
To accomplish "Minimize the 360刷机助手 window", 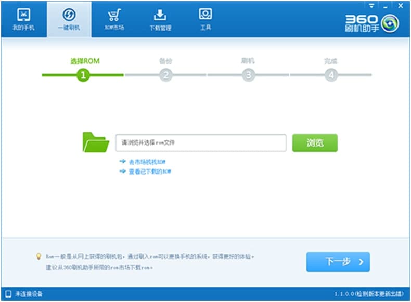I will 385,6.
